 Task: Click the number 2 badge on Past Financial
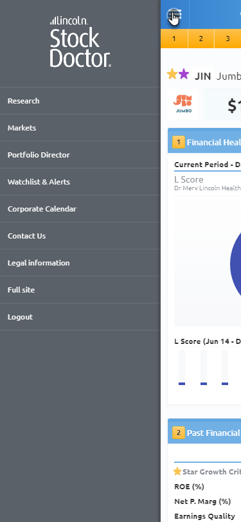(179, 433)
